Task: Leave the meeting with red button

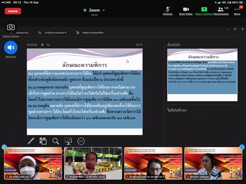Action: 13,11
